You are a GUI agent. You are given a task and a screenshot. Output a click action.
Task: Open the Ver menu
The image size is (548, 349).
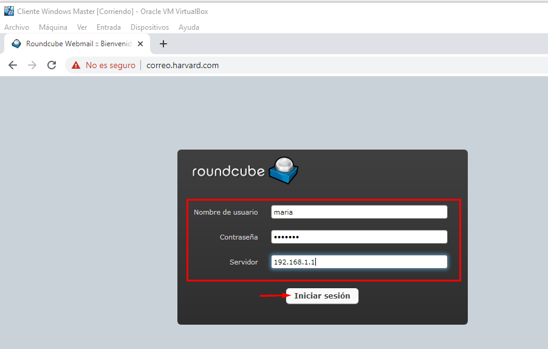click(81, 27)
